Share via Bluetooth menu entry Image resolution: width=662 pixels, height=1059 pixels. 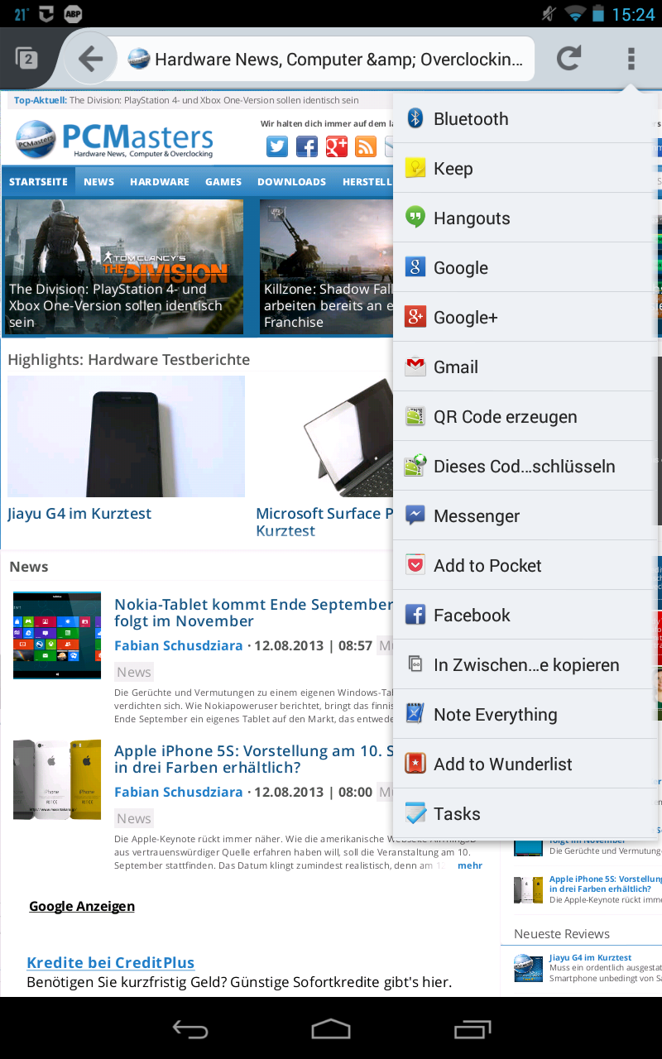tap(525, 118)
